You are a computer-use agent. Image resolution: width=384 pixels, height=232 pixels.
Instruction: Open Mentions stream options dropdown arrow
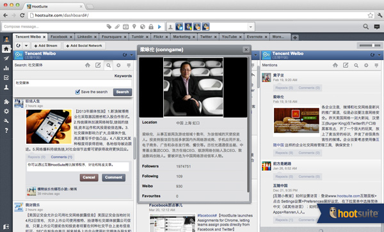(379, 55)
